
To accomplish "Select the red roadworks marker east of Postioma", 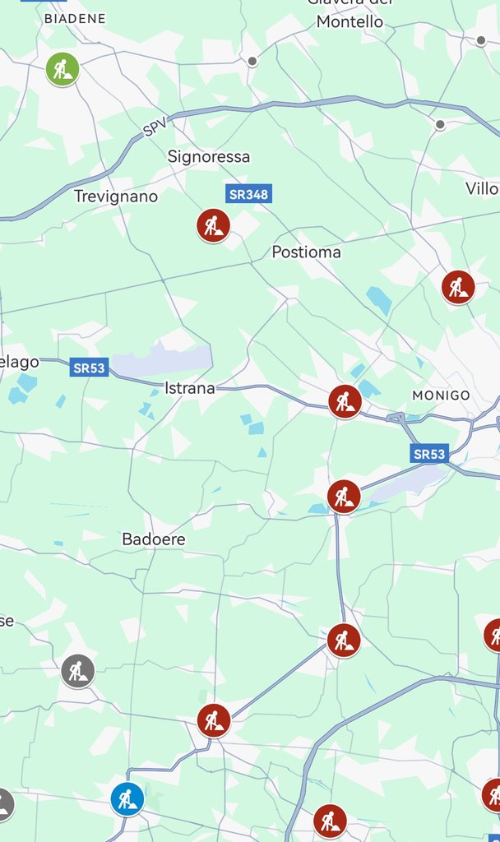I will tap(458, 287).
